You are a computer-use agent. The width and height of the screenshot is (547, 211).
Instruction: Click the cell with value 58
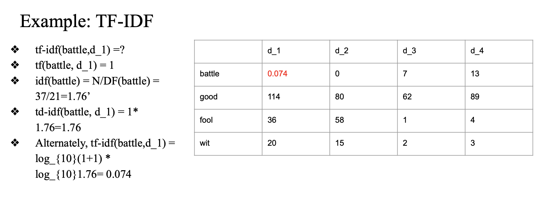[364, 121]
